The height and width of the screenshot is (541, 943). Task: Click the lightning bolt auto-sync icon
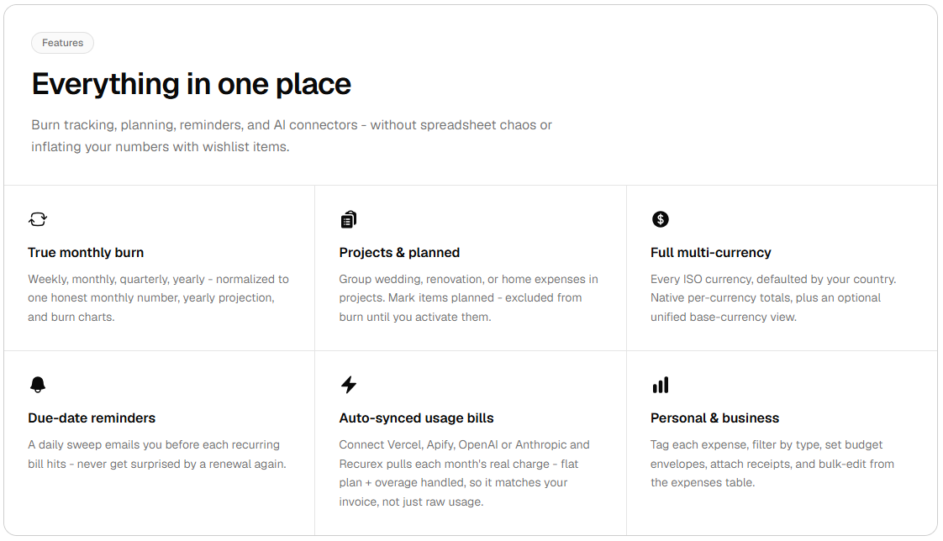point(349,385)
